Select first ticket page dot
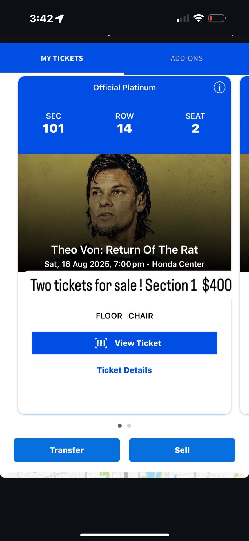 120,426
